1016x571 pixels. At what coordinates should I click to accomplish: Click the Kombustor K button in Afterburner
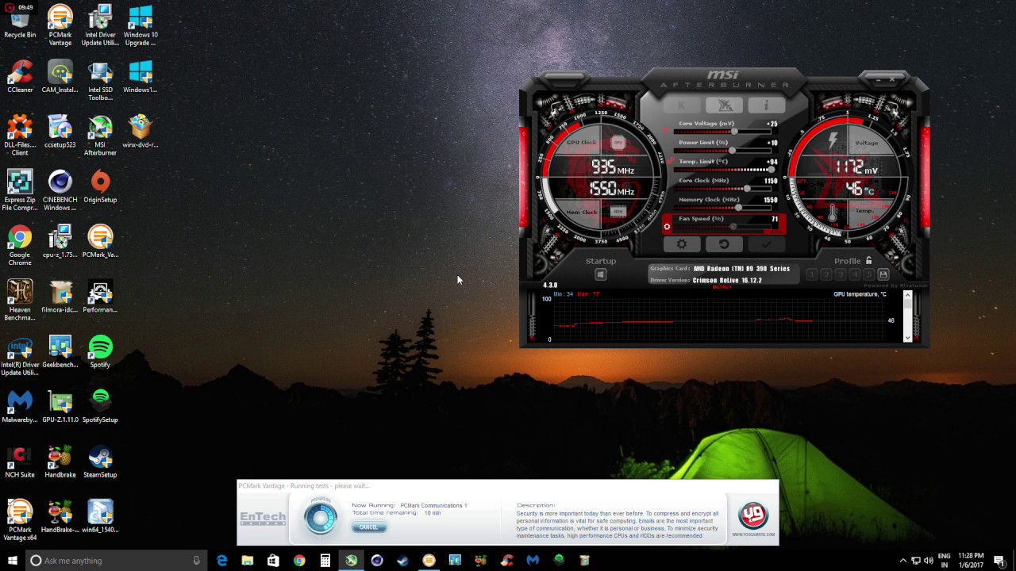682,105
